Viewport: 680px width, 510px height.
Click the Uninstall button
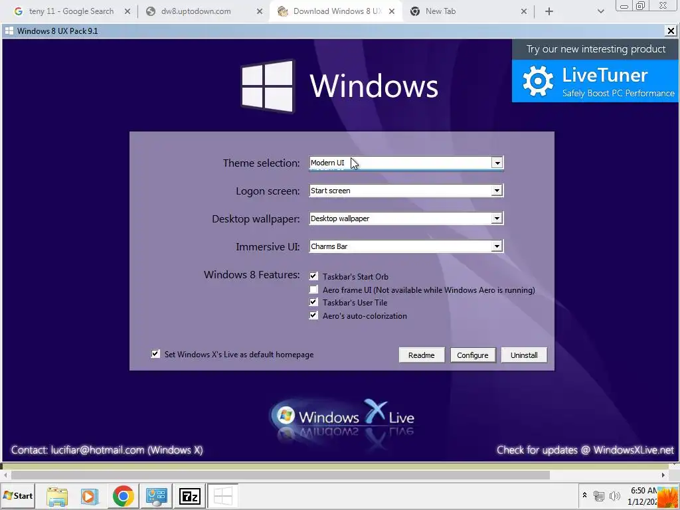click(524, 355)
